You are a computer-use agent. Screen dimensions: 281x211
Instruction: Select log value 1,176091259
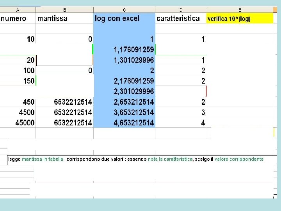click(x=124, y=50)
